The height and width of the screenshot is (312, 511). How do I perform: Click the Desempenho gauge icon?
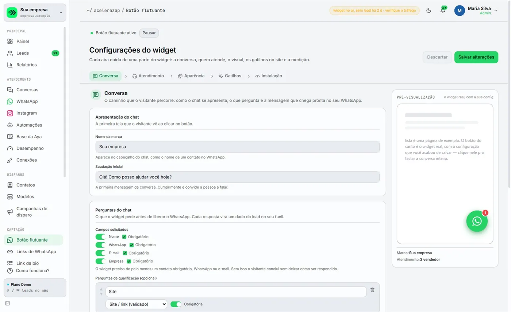[10, 149]
